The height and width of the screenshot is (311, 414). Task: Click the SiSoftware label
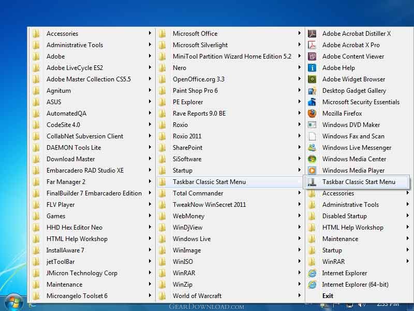click(187, 159)
